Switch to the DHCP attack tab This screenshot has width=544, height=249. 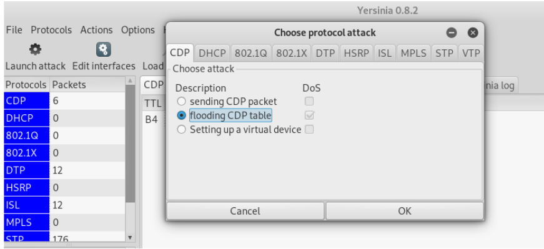tap(212, 54)
